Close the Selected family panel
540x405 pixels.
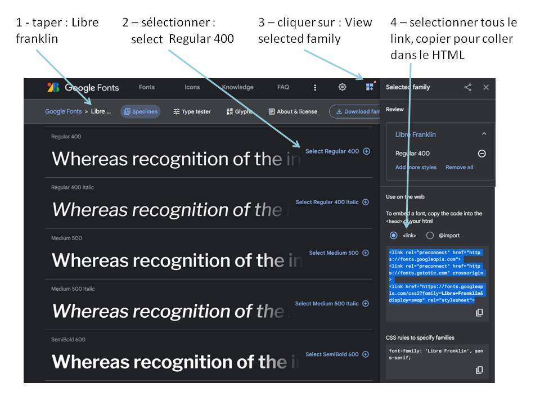486,87
